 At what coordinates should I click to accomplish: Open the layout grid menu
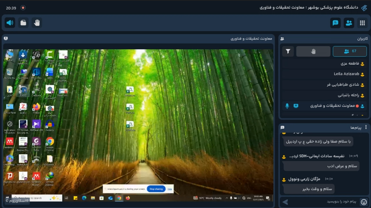[x=362, y=23]
